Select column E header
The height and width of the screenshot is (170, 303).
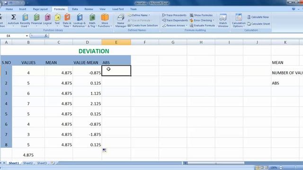click(116, 42)
